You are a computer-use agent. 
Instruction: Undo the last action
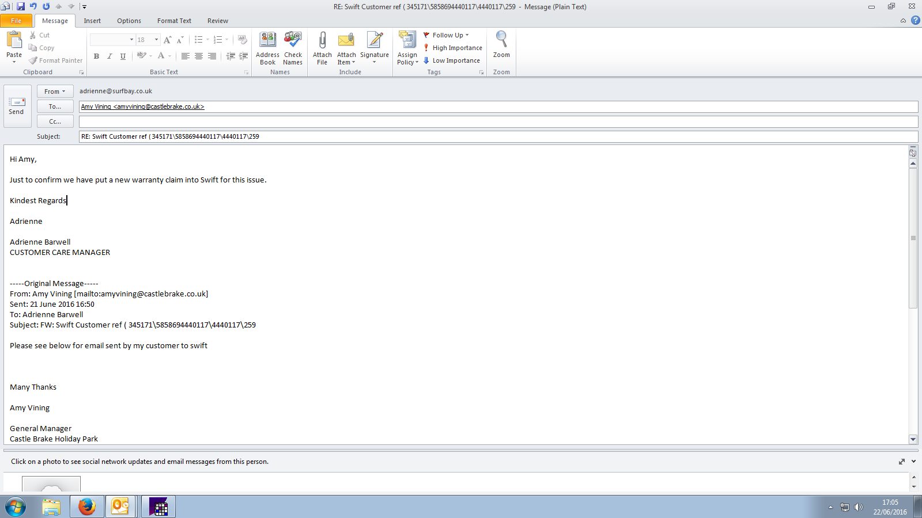[33, 6]
